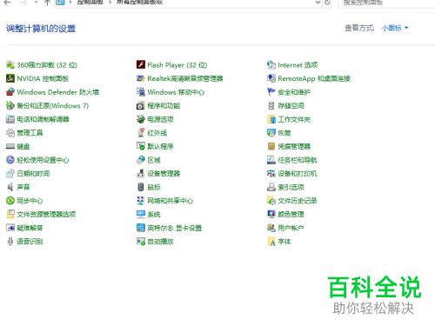Viewport: 435px width, 326px height.
Task: Open the 键盘 icon
Action: click(10, 147)
